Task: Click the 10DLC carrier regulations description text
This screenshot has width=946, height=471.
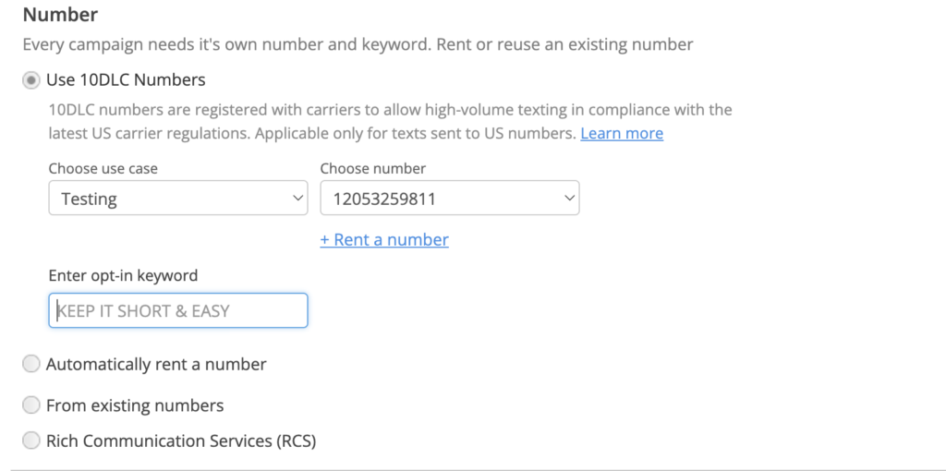Action: click(388, 111)
